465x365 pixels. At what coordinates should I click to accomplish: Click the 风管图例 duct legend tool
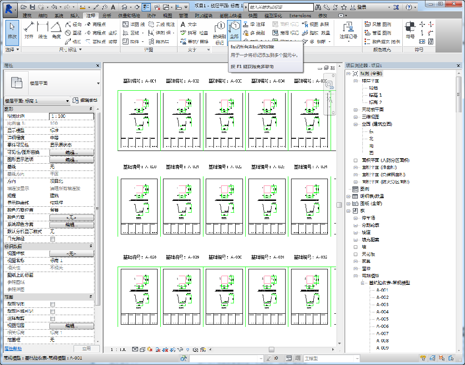point(378,24)
